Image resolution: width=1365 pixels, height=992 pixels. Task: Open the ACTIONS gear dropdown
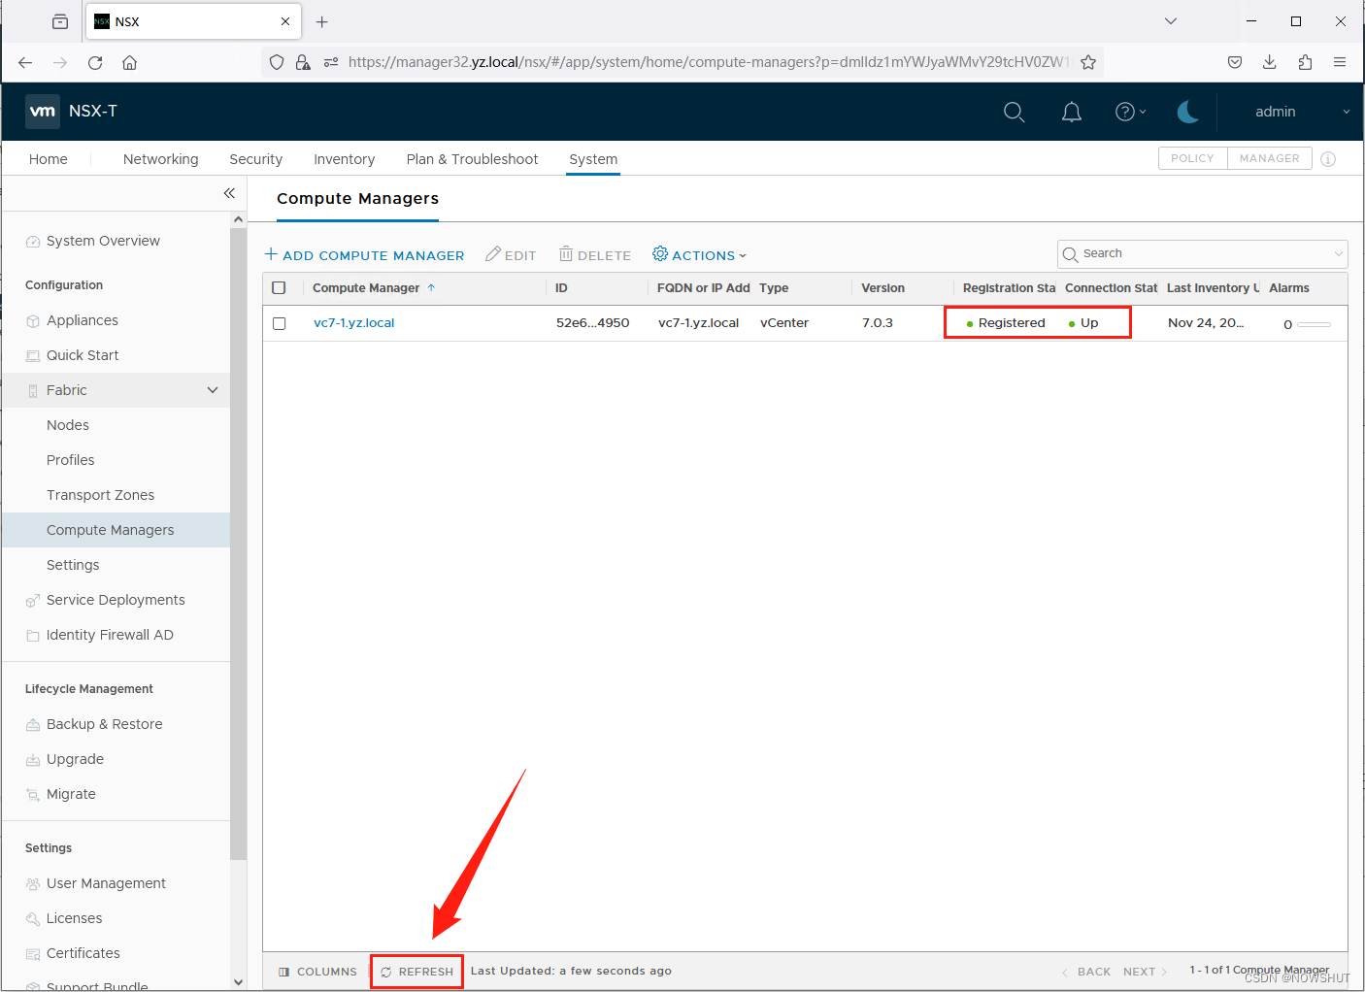(x=699, y=255)
